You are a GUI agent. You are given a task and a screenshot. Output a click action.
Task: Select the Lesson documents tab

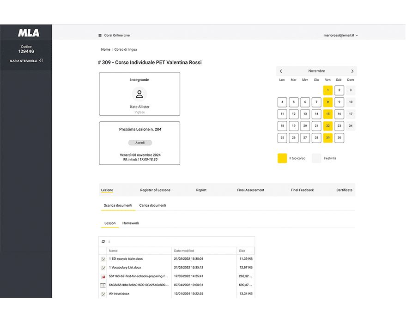(x=110, y=223)
